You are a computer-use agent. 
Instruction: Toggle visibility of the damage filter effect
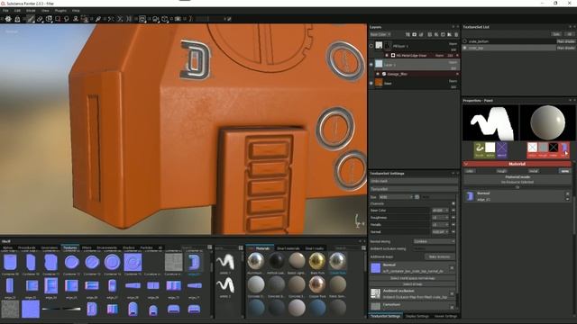(x=378, y=74)
